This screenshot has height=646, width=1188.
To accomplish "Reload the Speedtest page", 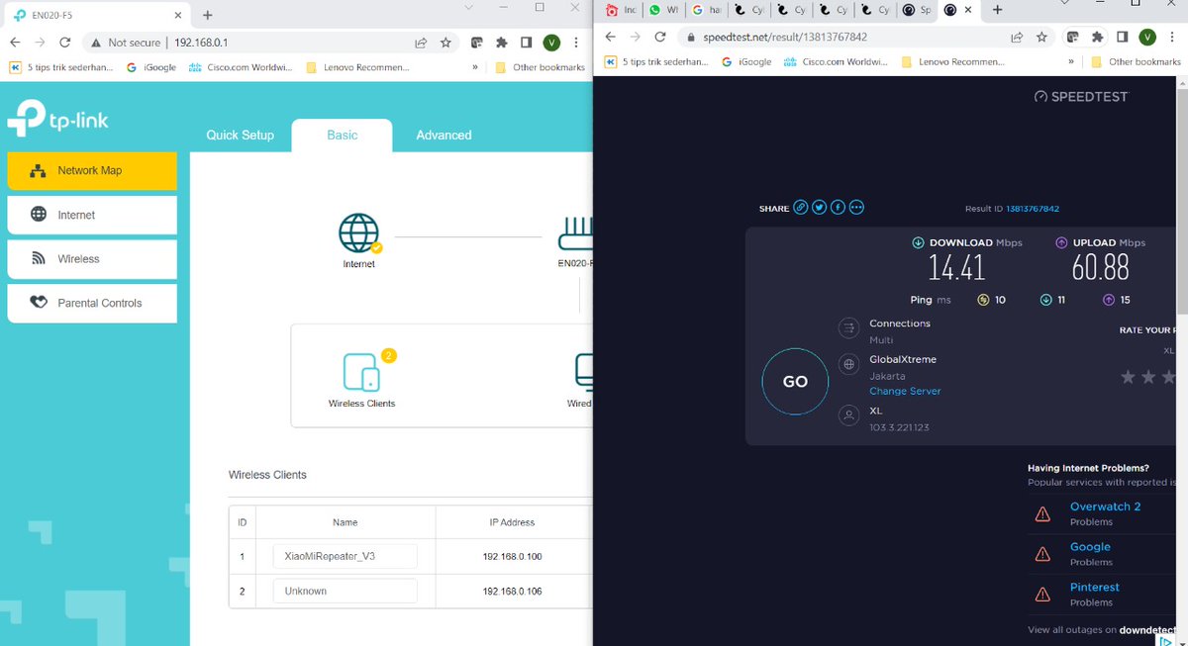I will pos(660,38).
